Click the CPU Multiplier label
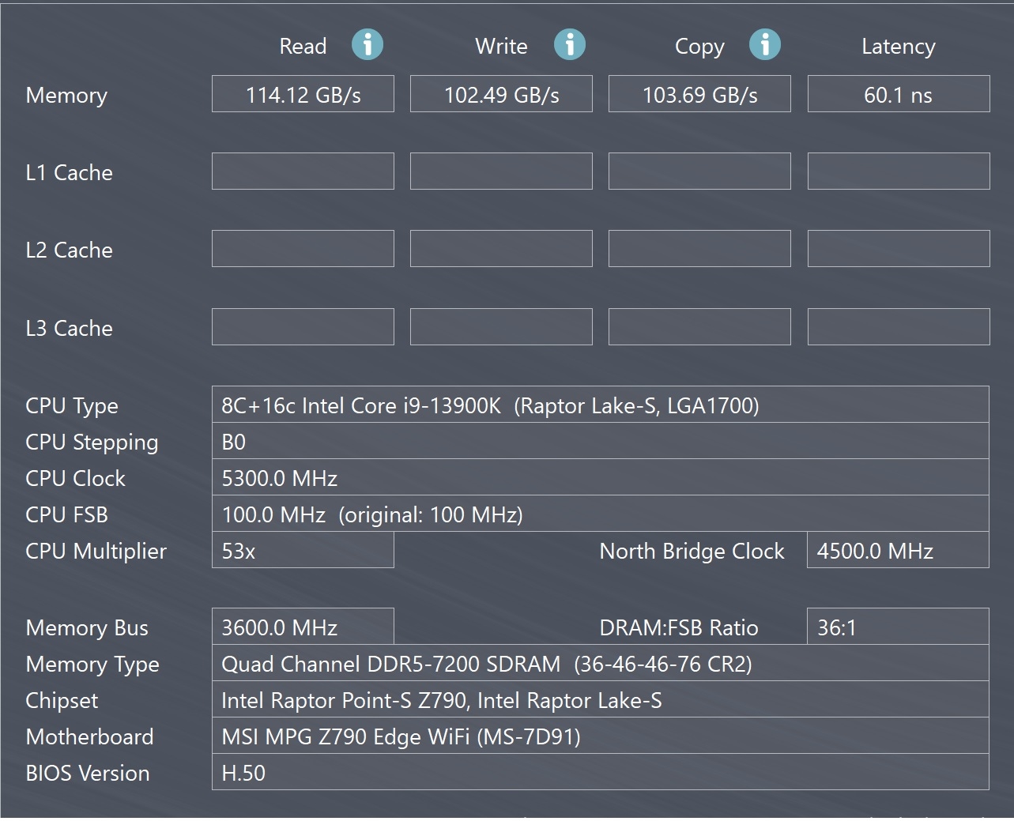Viewport: 1014px width, 821px height. tap(96, 552)
